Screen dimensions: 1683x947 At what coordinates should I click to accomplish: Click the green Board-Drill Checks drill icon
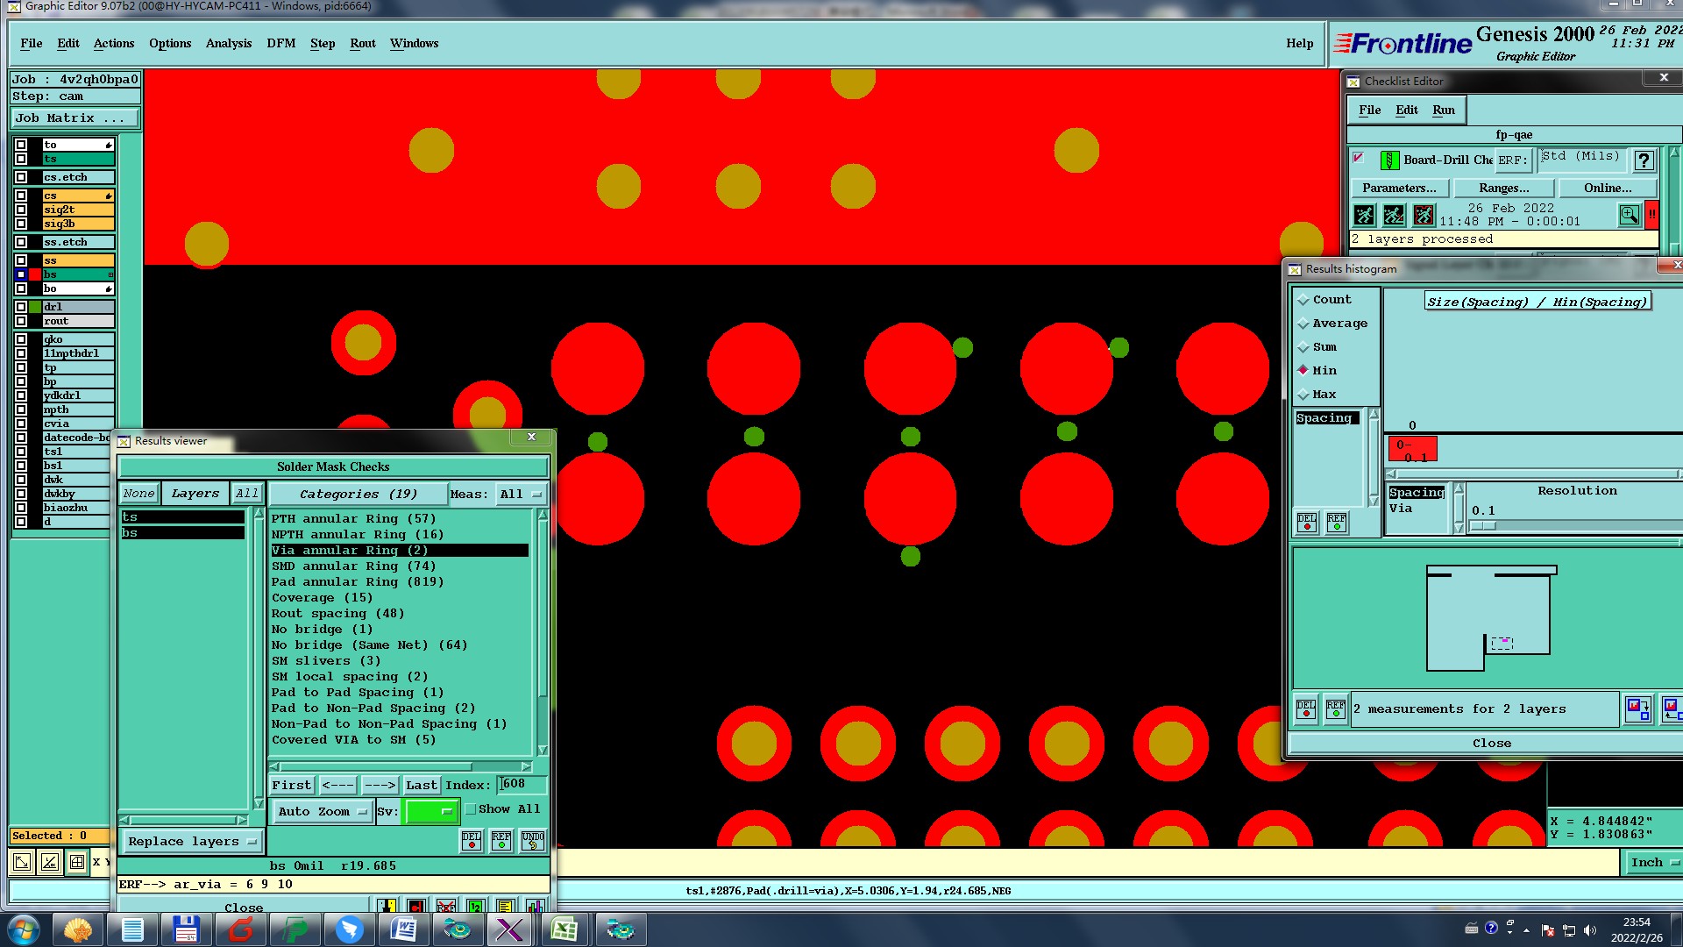tap(1388, 160)
